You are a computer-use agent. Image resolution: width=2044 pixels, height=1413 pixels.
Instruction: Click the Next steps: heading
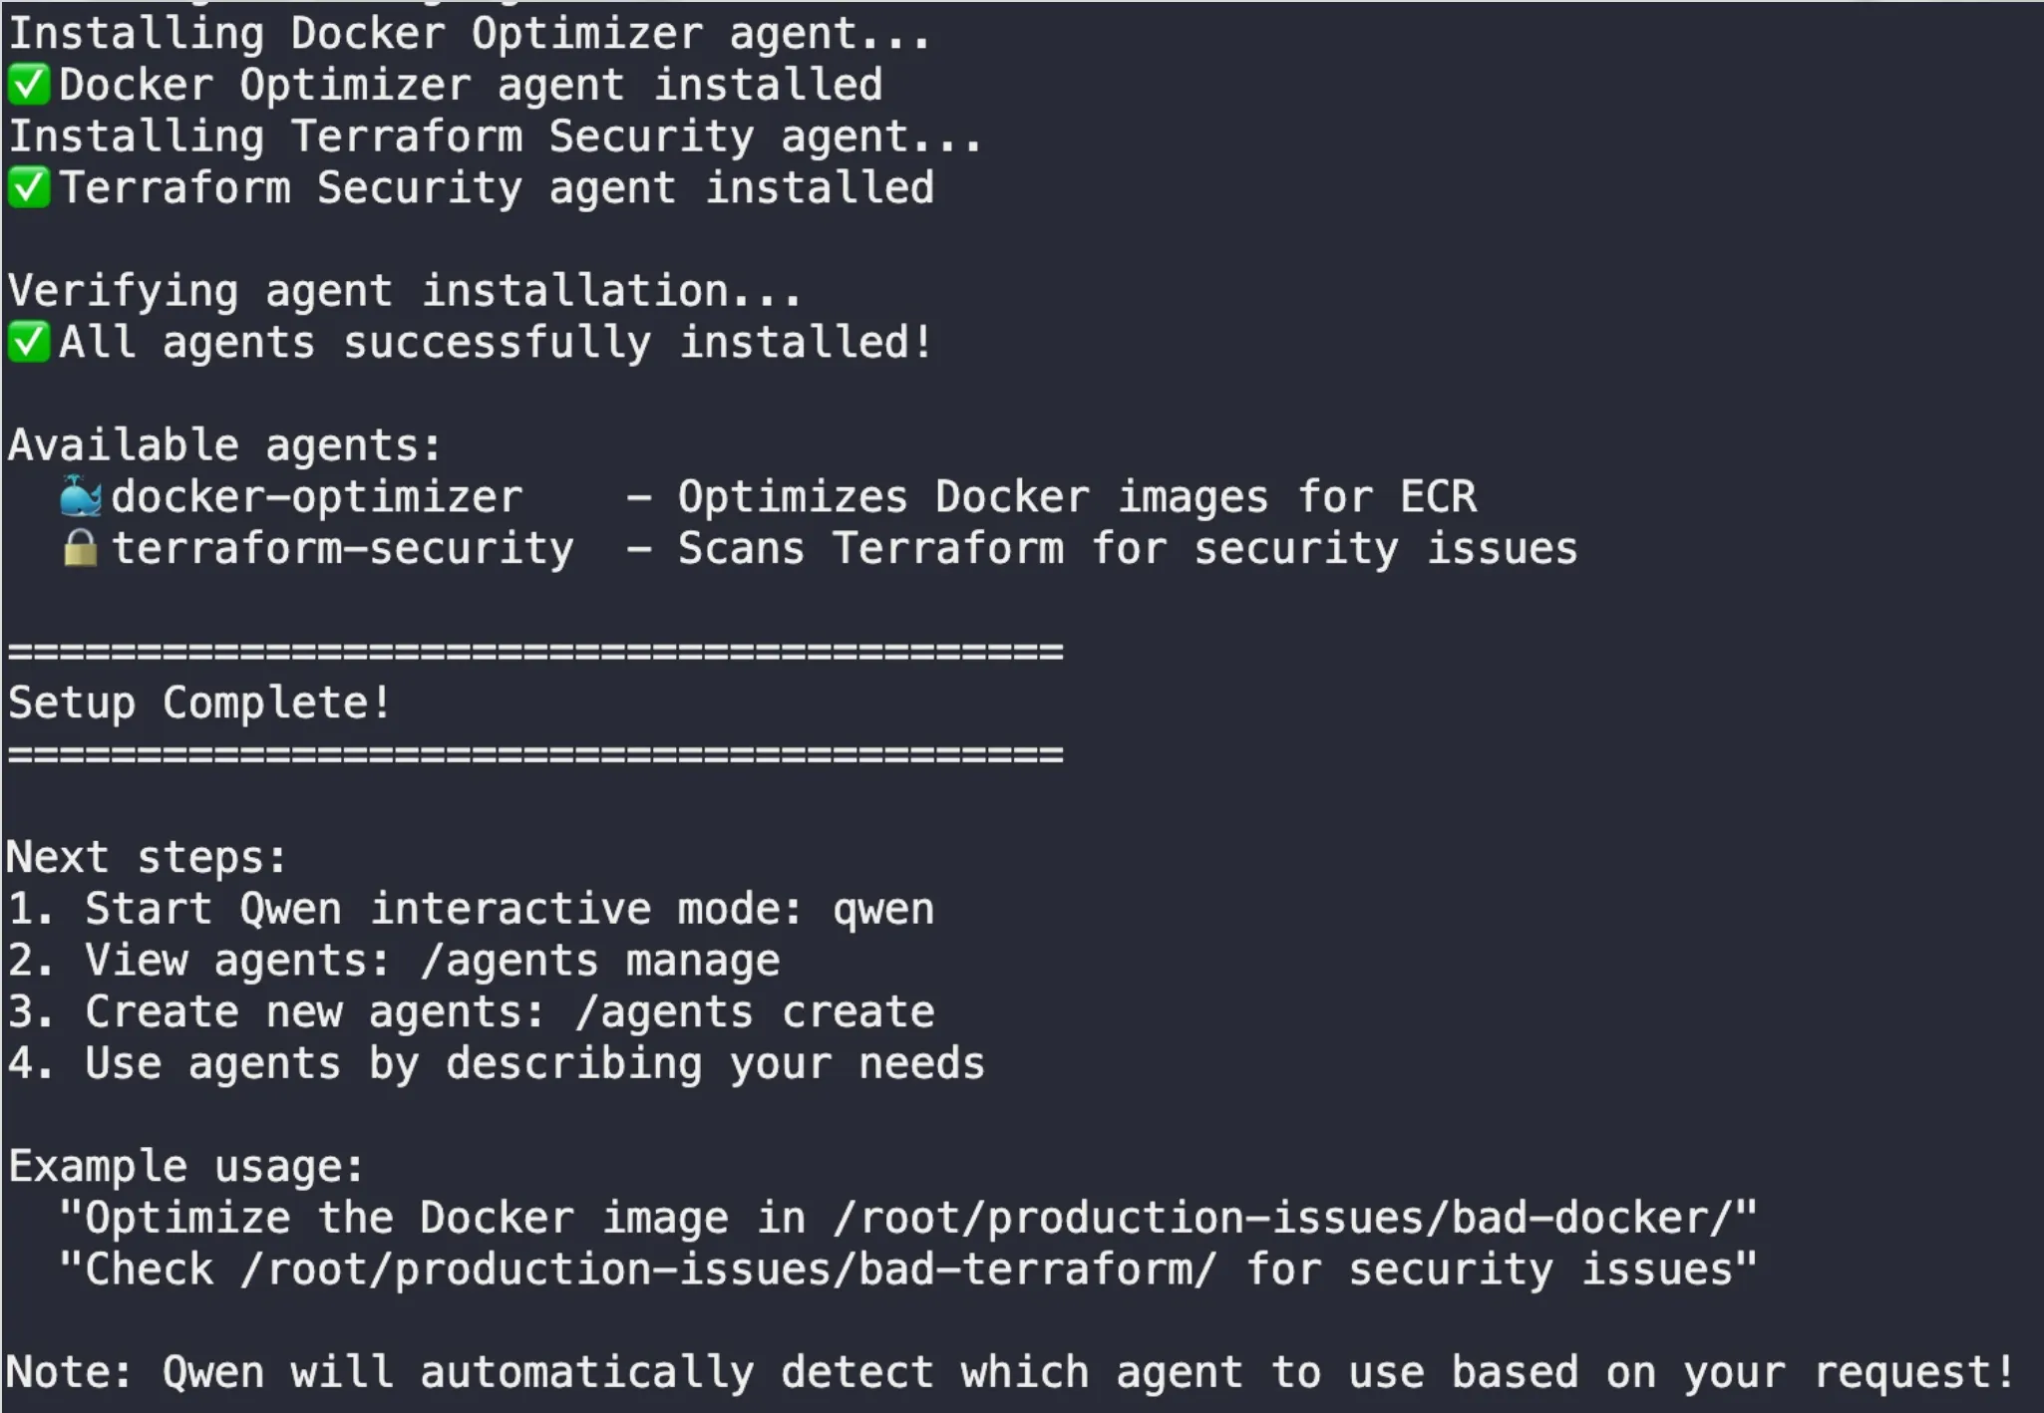[x=147, y=857]
